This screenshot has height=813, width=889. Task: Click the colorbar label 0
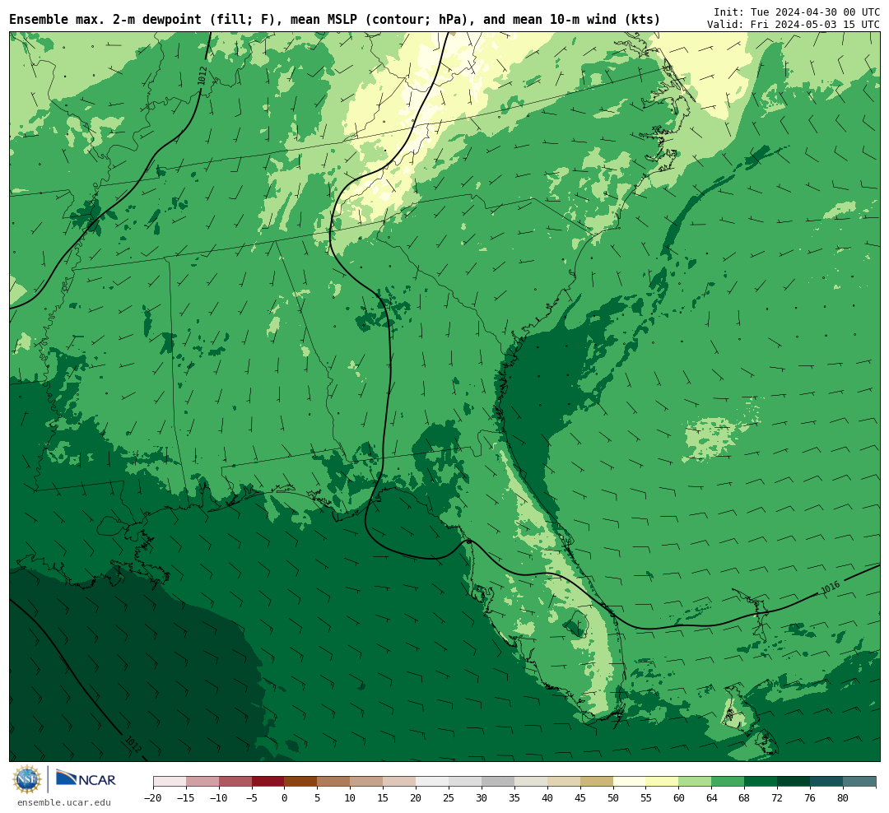pyautogui.click(x=285, y=798)
